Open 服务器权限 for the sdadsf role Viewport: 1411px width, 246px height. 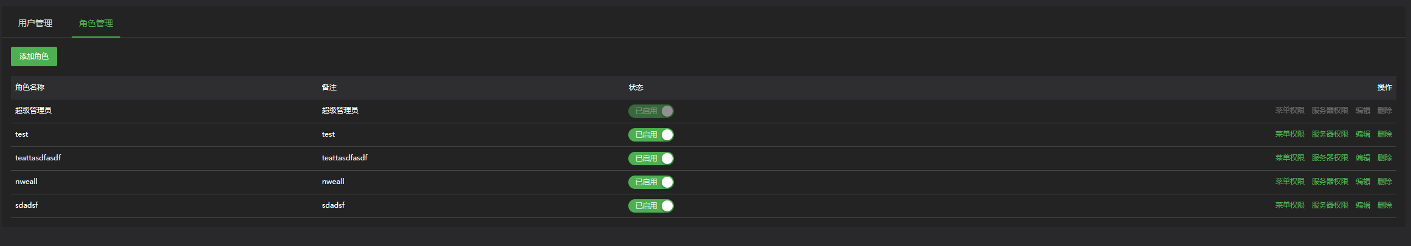(x=1330, y=205)
